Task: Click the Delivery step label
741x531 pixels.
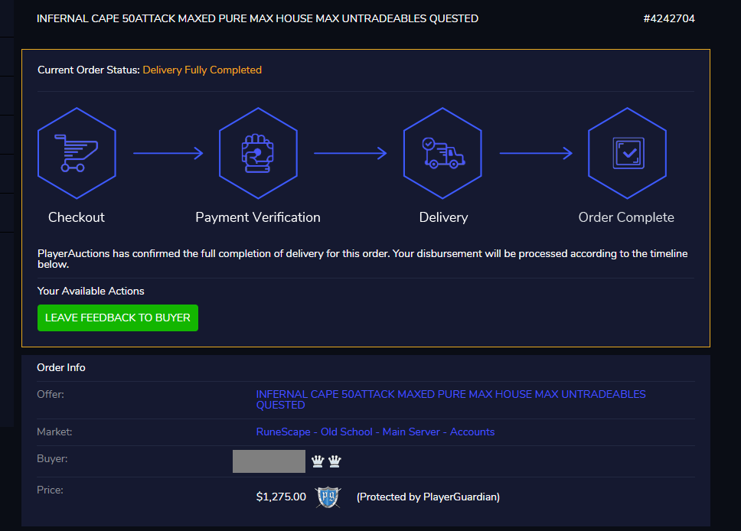Action: pos(443,217)
